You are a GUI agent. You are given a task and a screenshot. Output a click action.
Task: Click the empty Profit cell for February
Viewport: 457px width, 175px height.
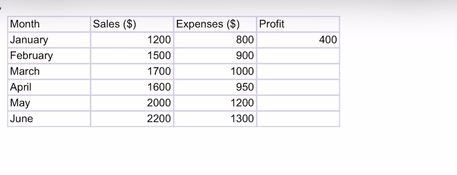(x=298, y=56)
